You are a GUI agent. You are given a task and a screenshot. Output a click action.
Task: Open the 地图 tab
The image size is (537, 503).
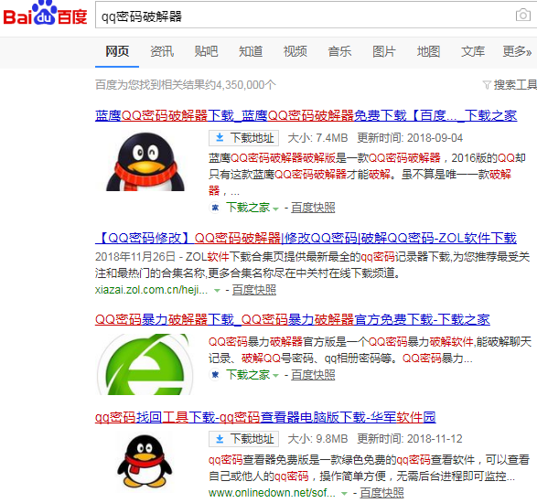click(428, 51)
